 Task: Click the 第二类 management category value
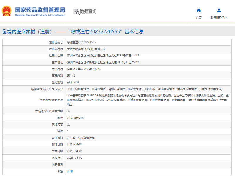tap(71, 76)
